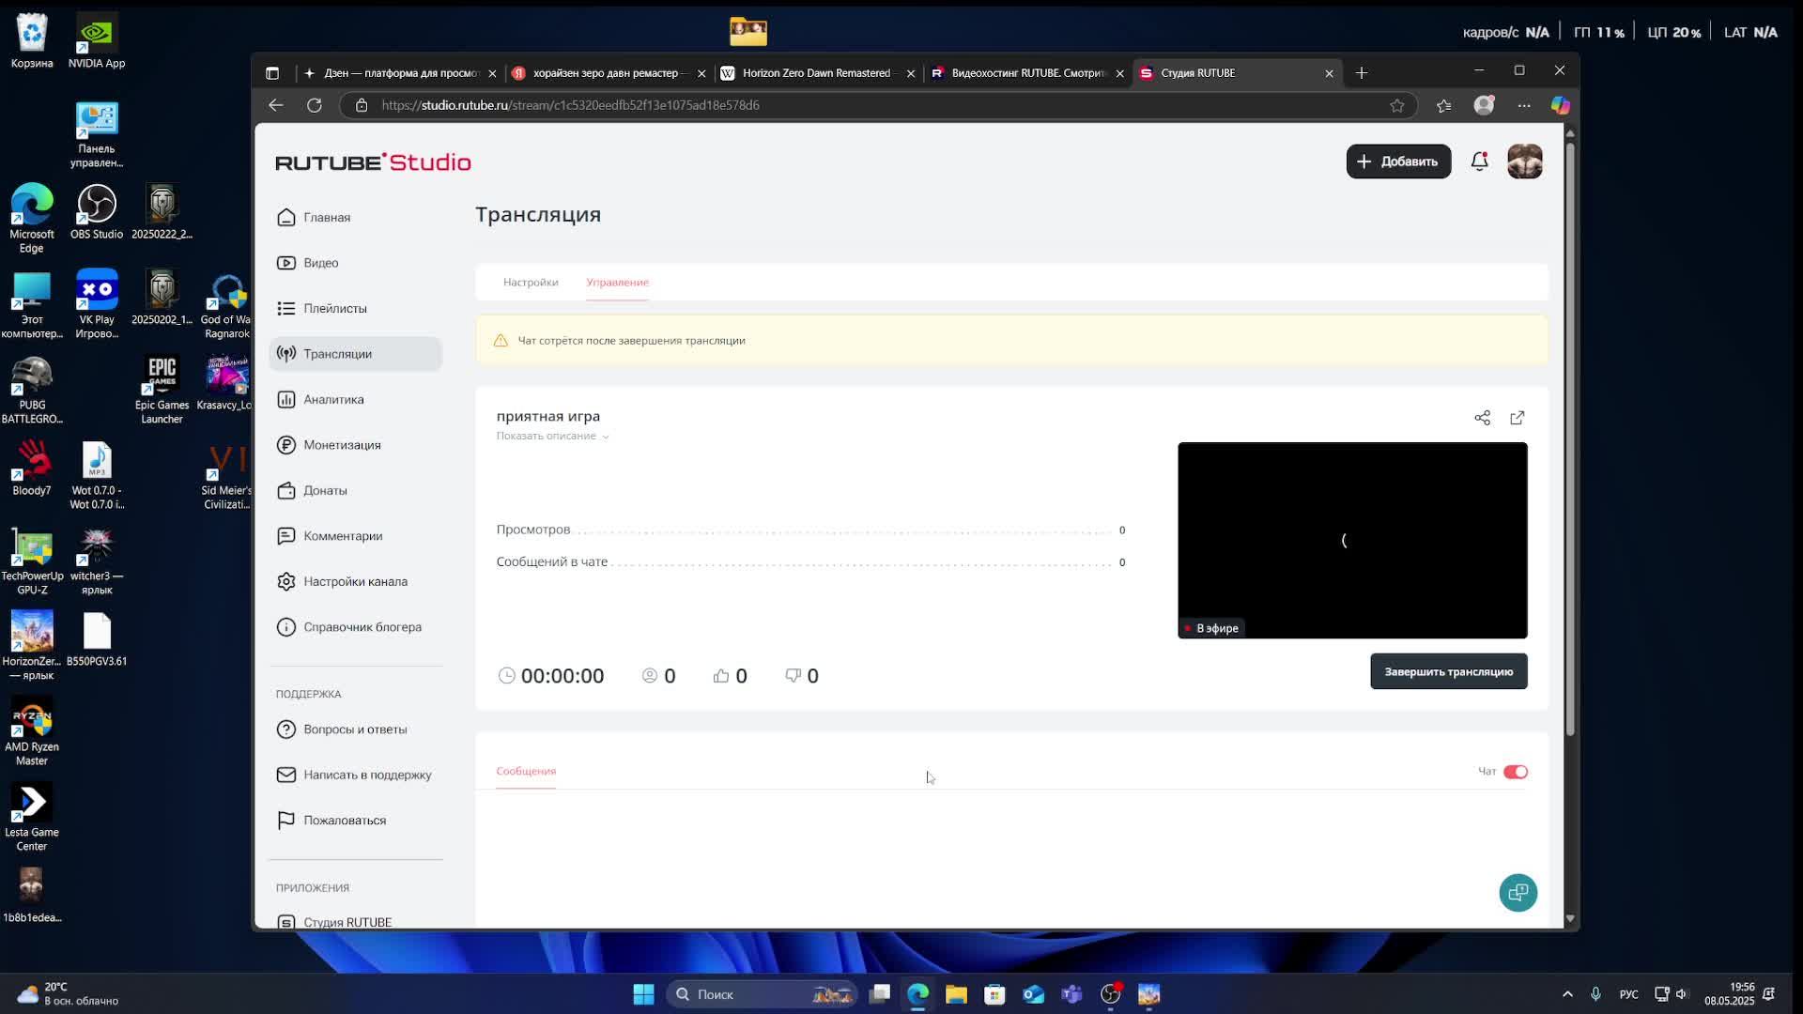
Task: Click the live stream preview player
Action: (x=1352, y=540)
